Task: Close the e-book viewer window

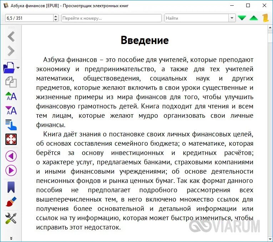Action: coord(264,5)
